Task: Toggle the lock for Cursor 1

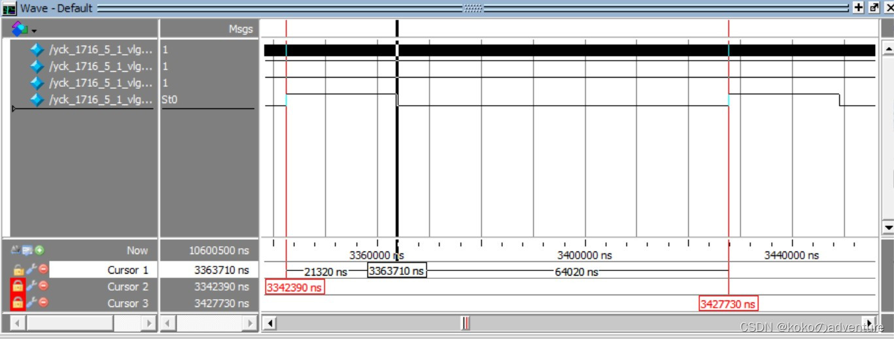Action: pyautogui.click(x=18, y=270)
